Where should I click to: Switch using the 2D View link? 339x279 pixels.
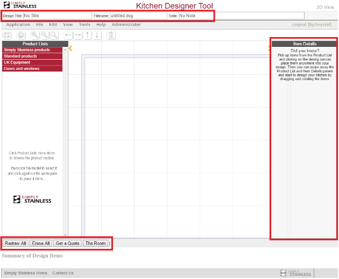325,8
